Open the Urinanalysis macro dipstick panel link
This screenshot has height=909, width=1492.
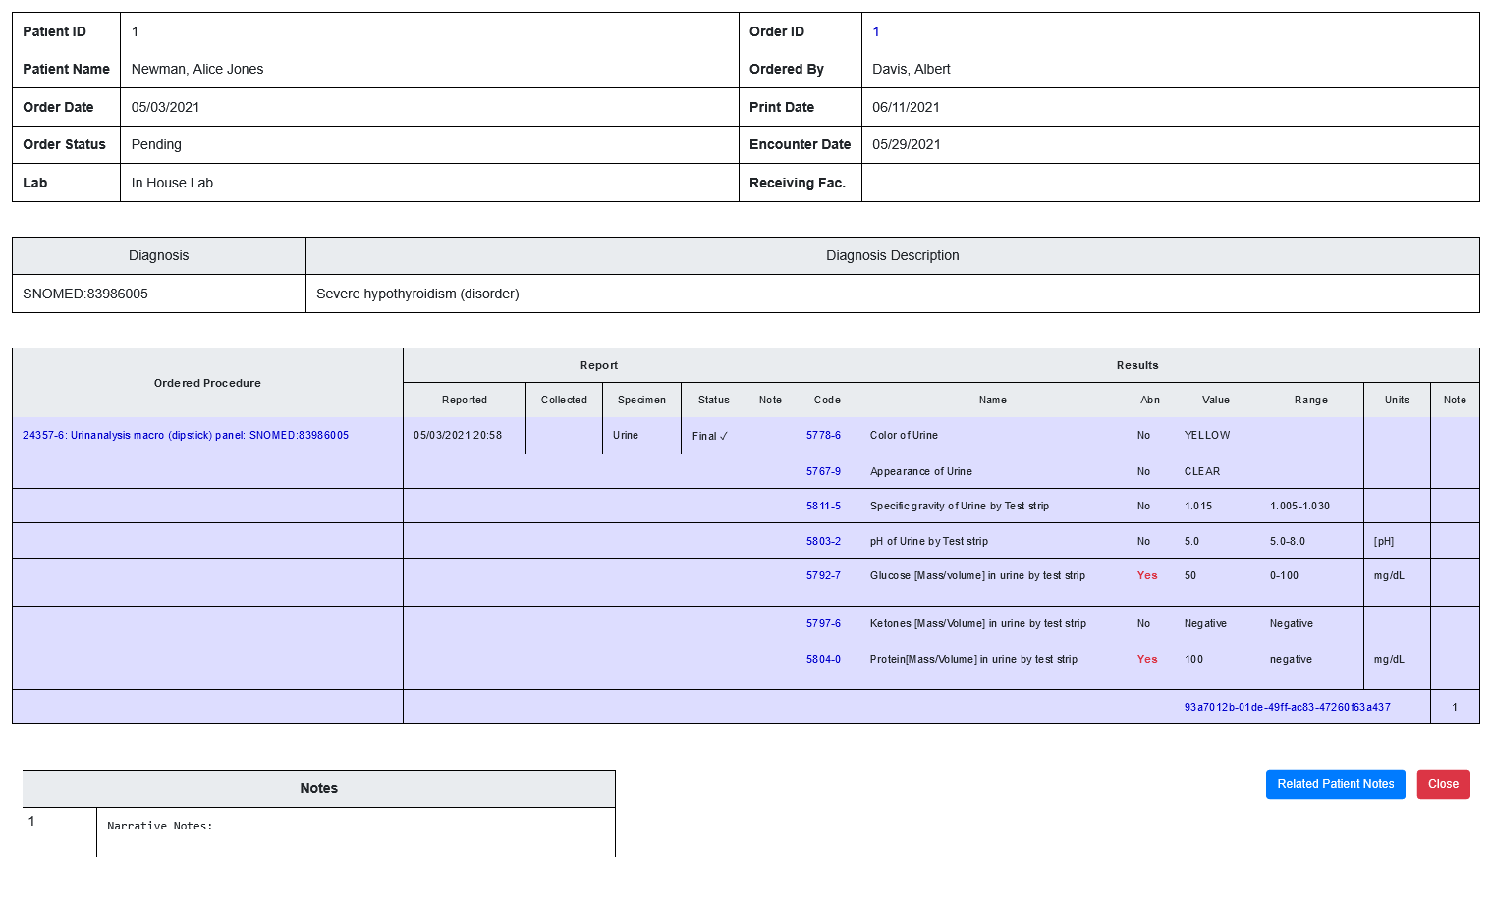coord(186,435)
